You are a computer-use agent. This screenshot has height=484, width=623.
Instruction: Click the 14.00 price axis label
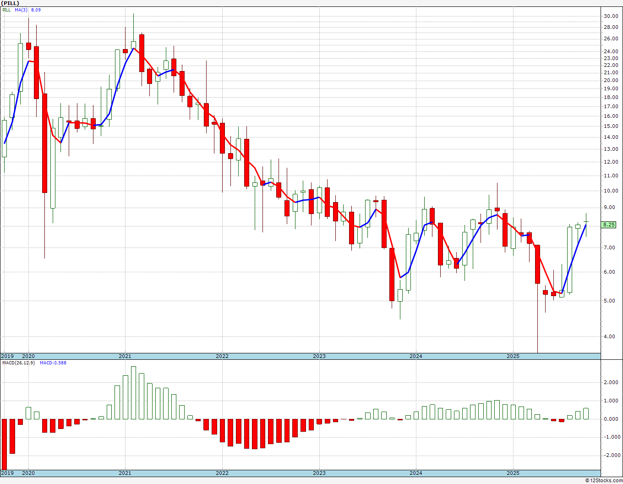[x=611, y=137]
